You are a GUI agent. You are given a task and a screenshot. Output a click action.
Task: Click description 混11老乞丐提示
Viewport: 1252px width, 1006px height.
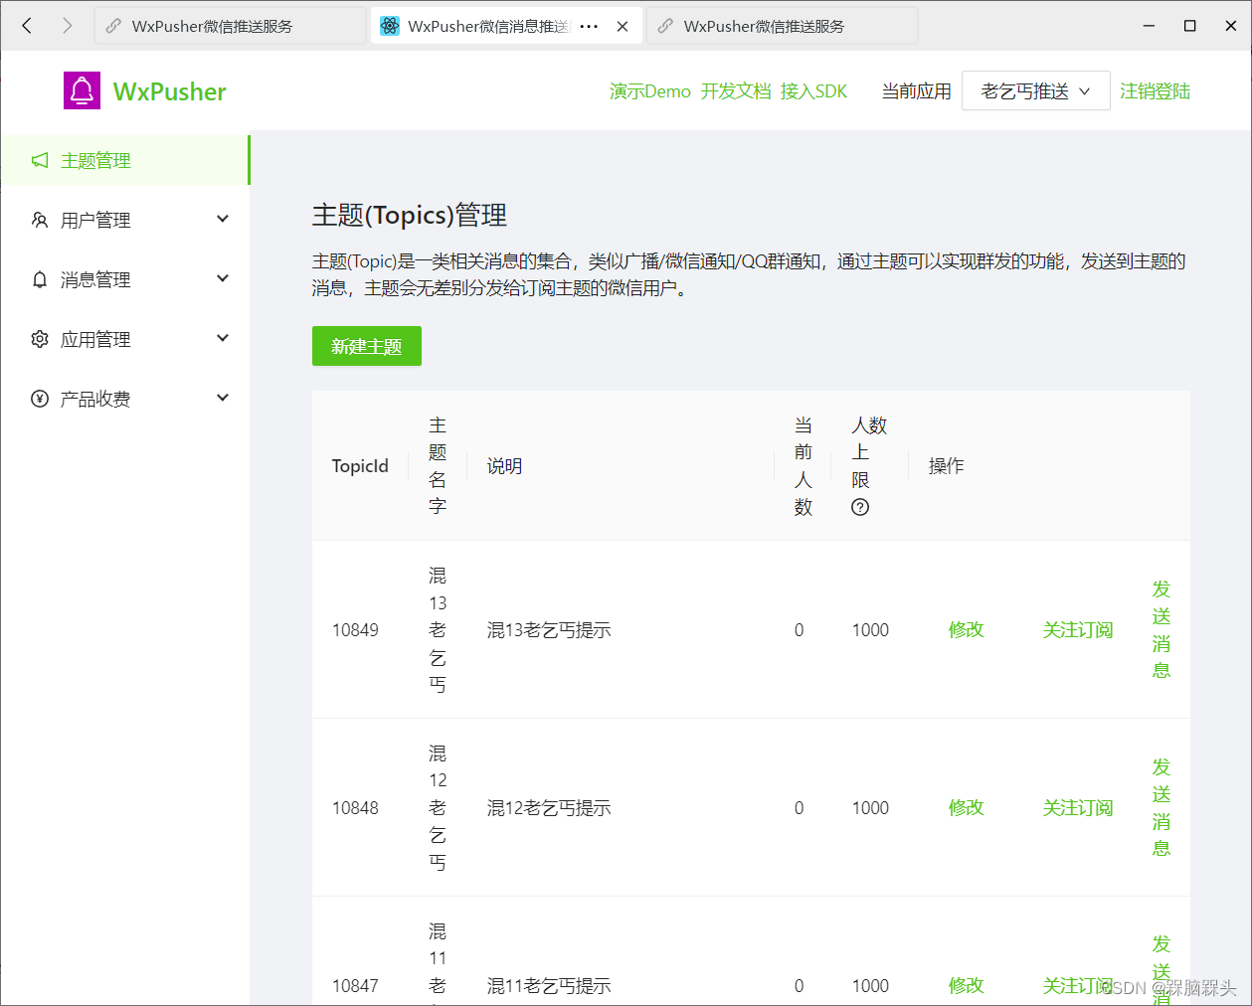click(x=549, y=985)
